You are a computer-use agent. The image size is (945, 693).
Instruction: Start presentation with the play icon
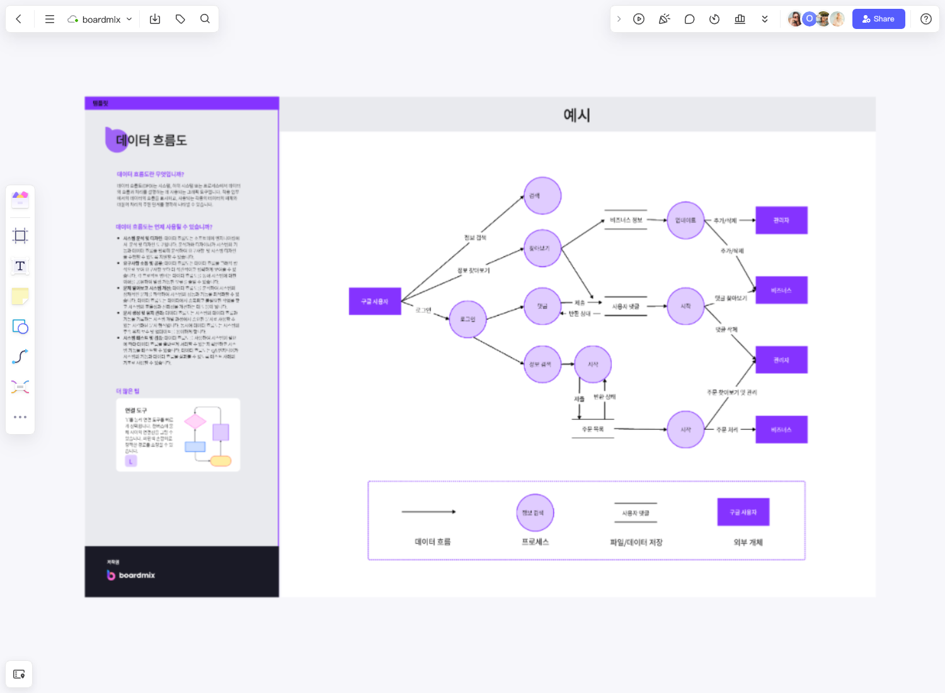click(x=639, y=19)
